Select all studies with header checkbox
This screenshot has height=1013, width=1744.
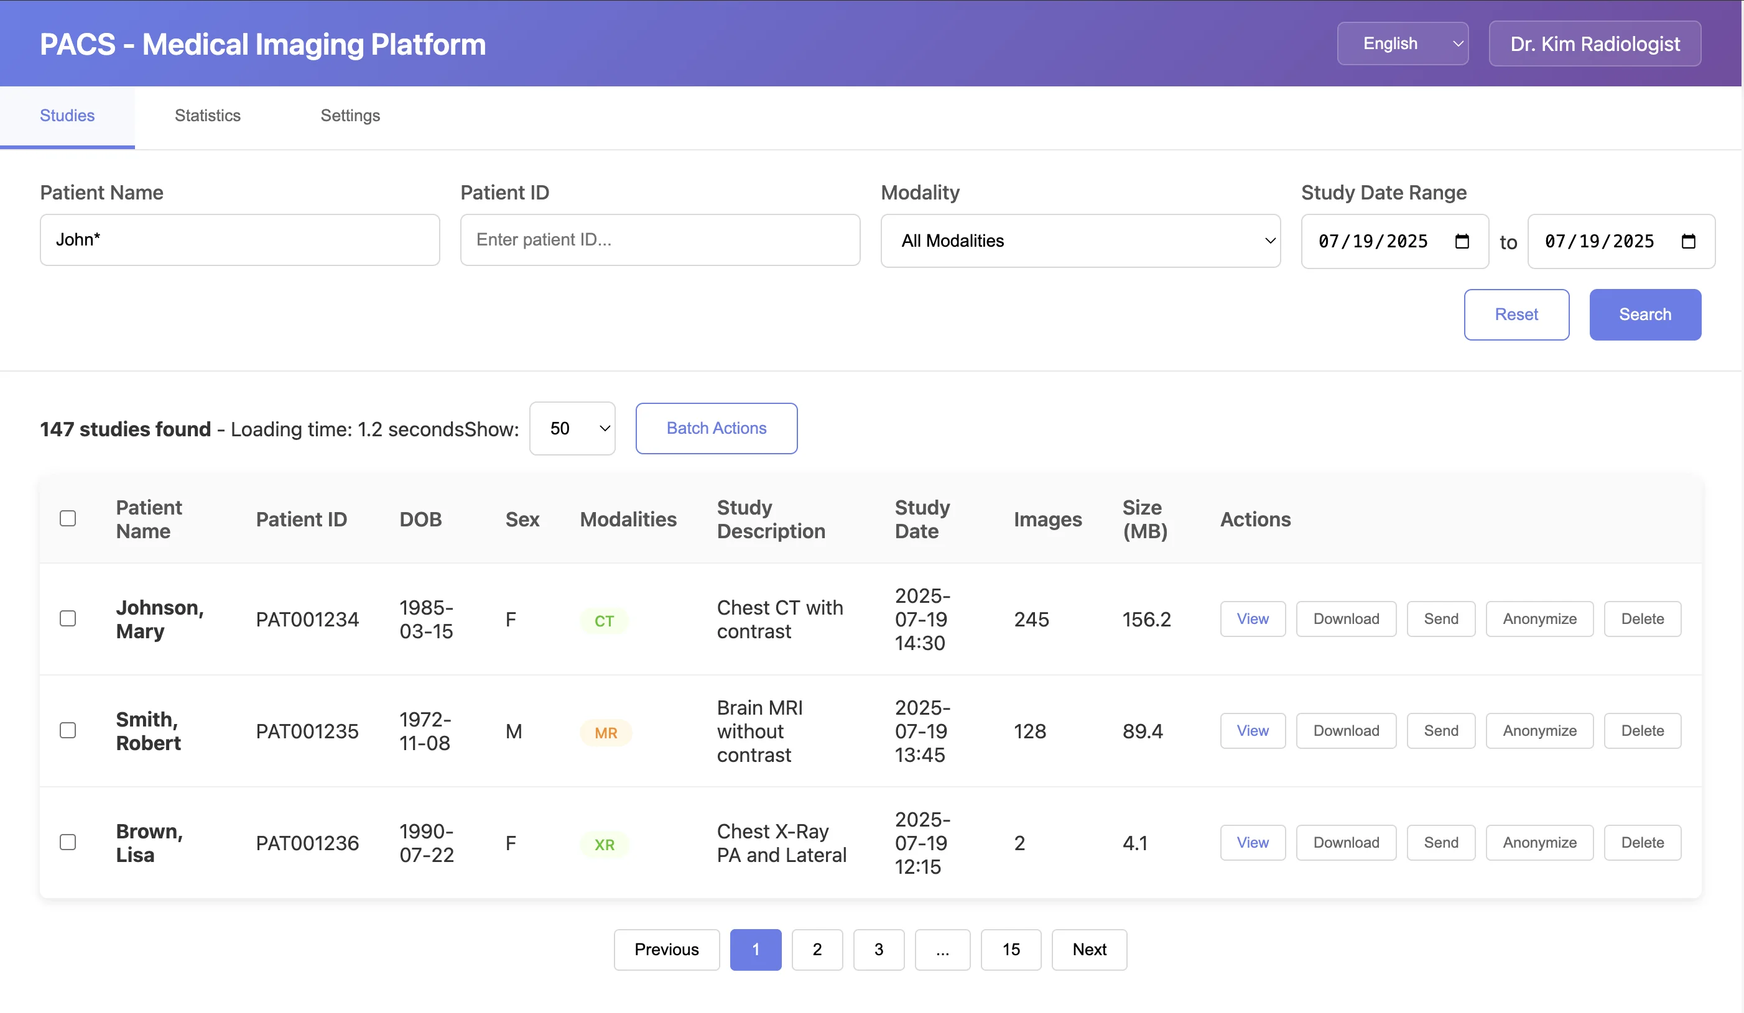pyautogui.click(x=67, y=517)
